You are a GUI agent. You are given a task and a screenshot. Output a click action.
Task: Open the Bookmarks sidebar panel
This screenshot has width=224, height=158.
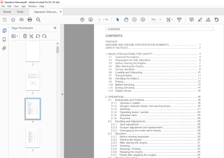[4, 39]
